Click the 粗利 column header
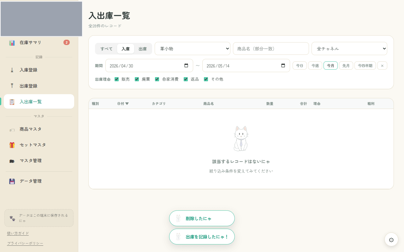This screenshot has height=252, width=404. click(371, 104)
